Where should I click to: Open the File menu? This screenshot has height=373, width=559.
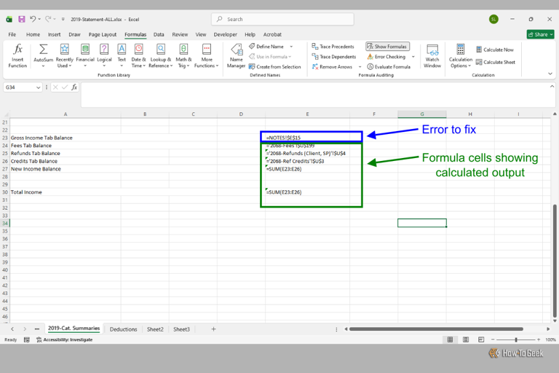click(x=12, y=35)
